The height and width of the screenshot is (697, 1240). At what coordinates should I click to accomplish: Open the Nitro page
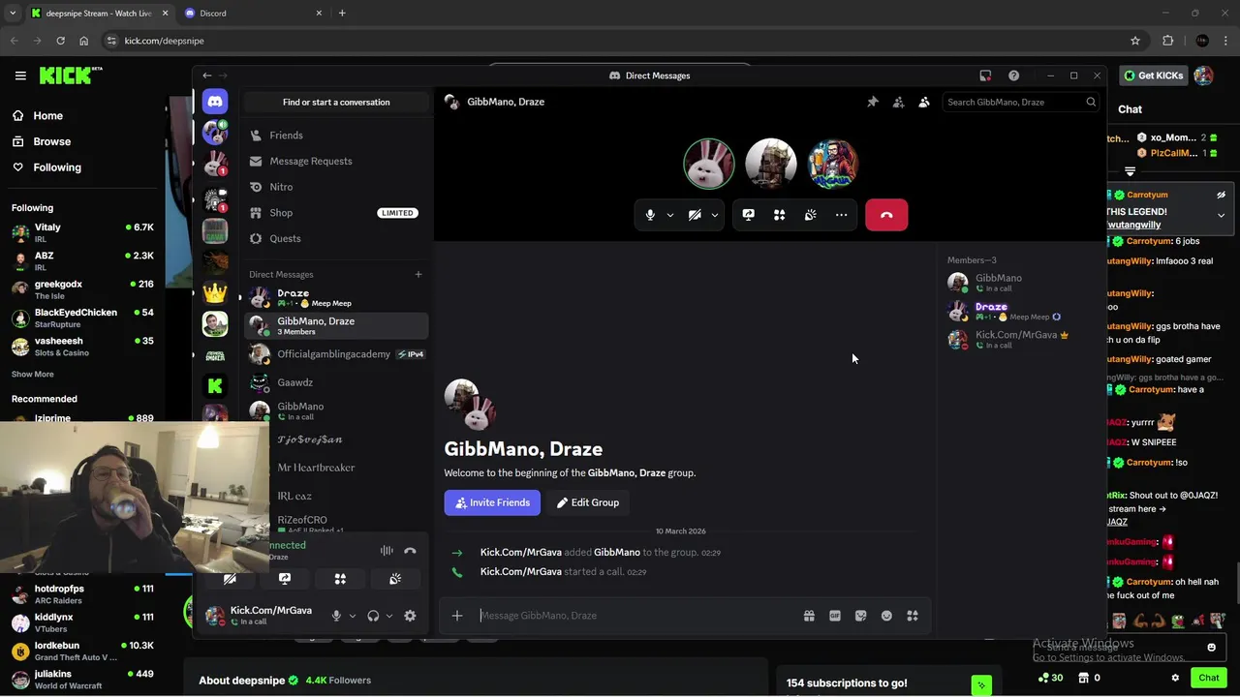pos(336,187)
